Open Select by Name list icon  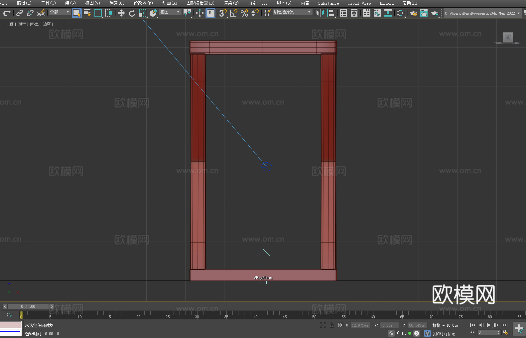[x=87, y=13]
